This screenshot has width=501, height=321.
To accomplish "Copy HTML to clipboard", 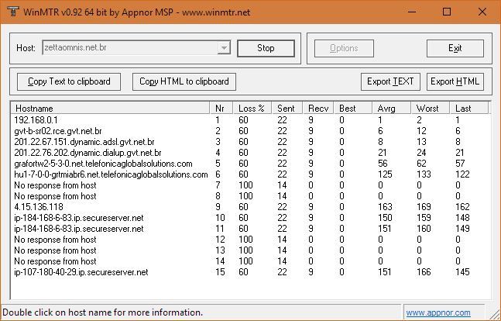I will coord(184,81).
